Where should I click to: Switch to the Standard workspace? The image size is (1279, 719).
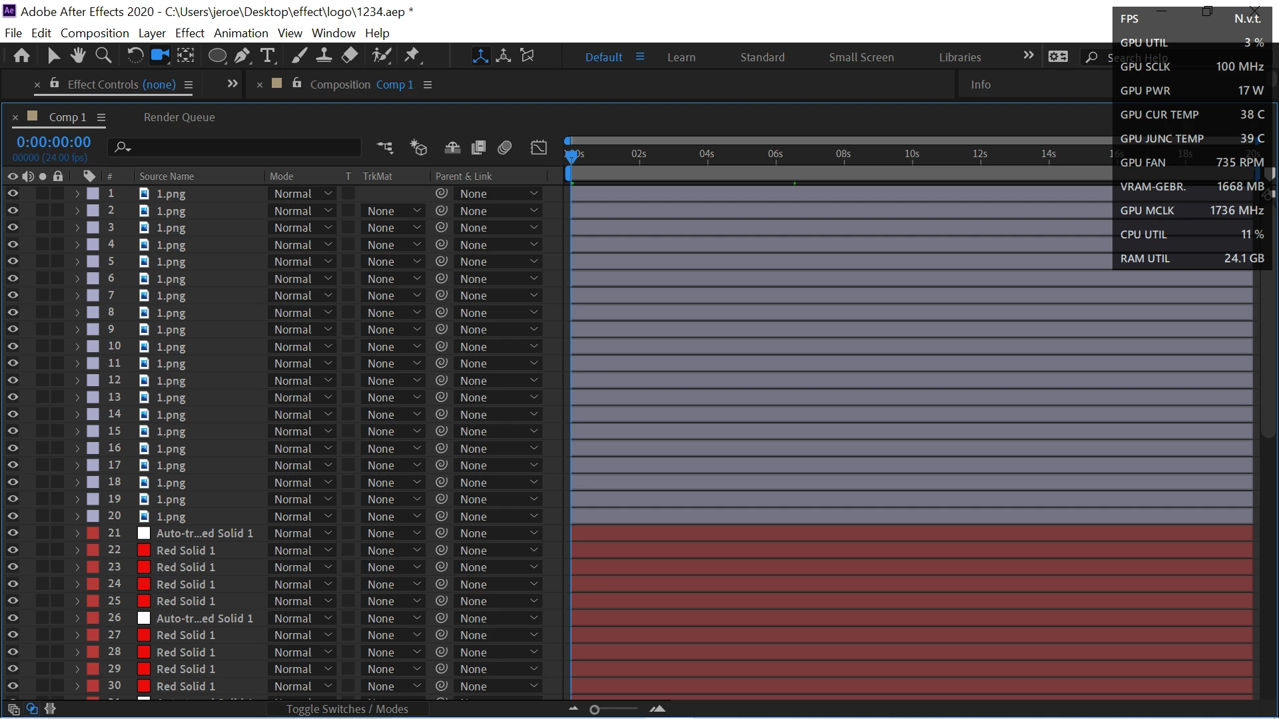point(762,57)
